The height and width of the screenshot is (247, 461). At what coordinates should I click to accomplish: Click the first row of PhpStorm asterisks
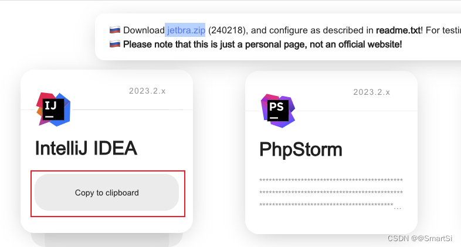331,180
